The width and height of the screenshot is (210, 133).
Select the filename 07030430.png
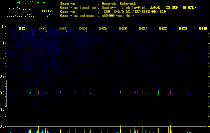[x=18, y=9]
